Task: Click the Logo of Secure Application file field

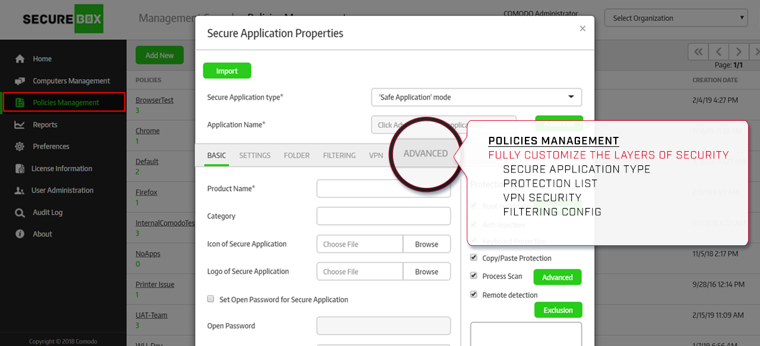Action: [x=360, y=271]
